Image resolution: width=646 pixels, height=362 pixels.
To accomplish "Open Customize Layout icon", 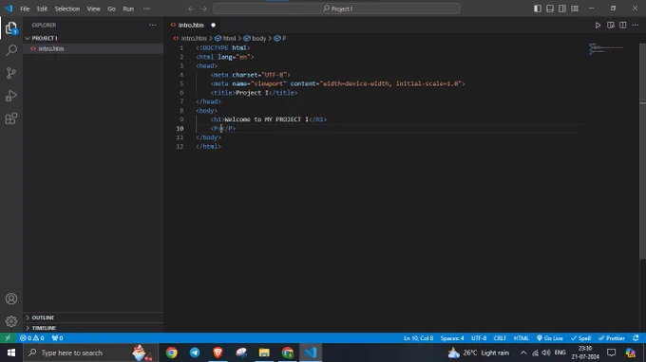I will (x=575, y=9).
